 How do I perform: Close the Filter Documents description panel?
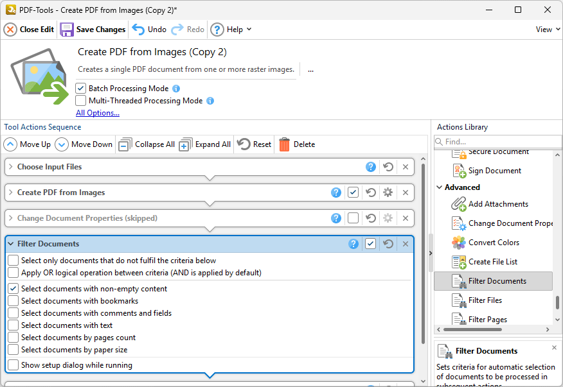click(555, 348)
